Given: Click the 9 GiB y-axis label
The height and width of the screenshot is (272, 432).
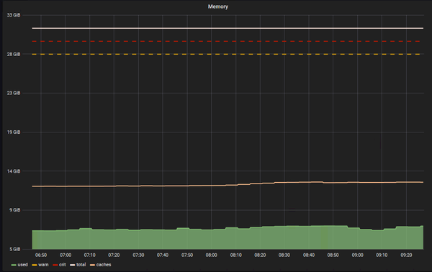Looking at the screenshot, I should tap(14, 210).
